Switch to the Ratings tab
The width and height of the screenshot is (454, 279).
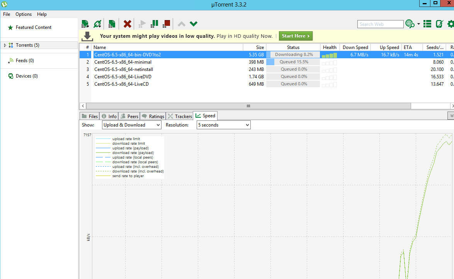click(x=153, y=116)
